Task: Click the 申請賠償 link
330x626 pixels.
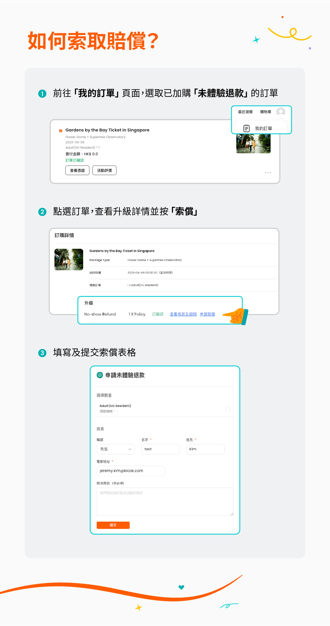Action: 208,314
